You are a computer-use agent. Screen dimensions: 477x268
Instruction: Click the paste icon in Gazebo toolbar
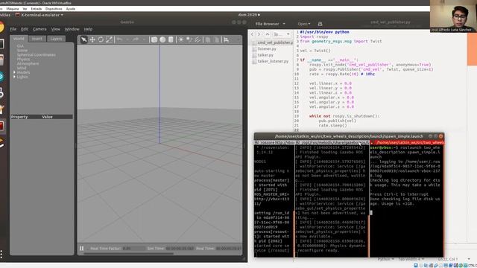coord(217,39)
